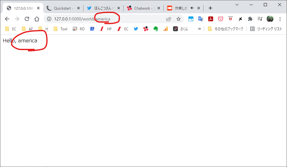The width and height of the screenshot is (287, 167).
Task: Open the Extensions puzzle piece menu
Action: click(250, 19)
